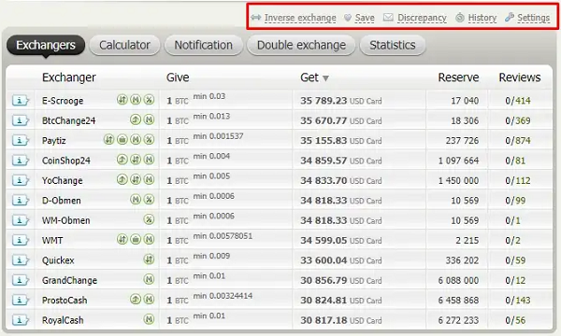
Task: Click the percent badge on E-Scrooge row
Action: [x=149, y=100]
